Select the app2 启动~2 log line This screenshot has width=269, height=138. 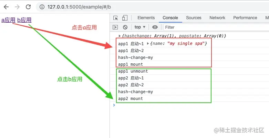131,85
